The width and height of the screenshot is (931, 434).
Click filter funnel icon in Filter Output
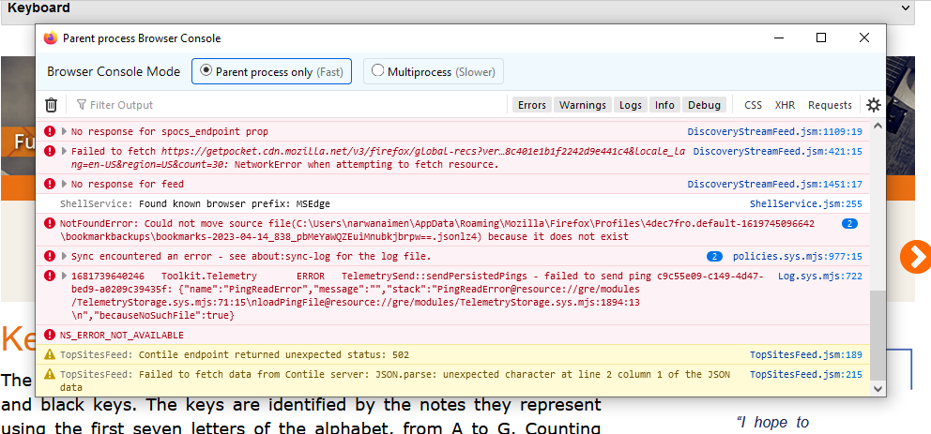(x=82, y=105)
